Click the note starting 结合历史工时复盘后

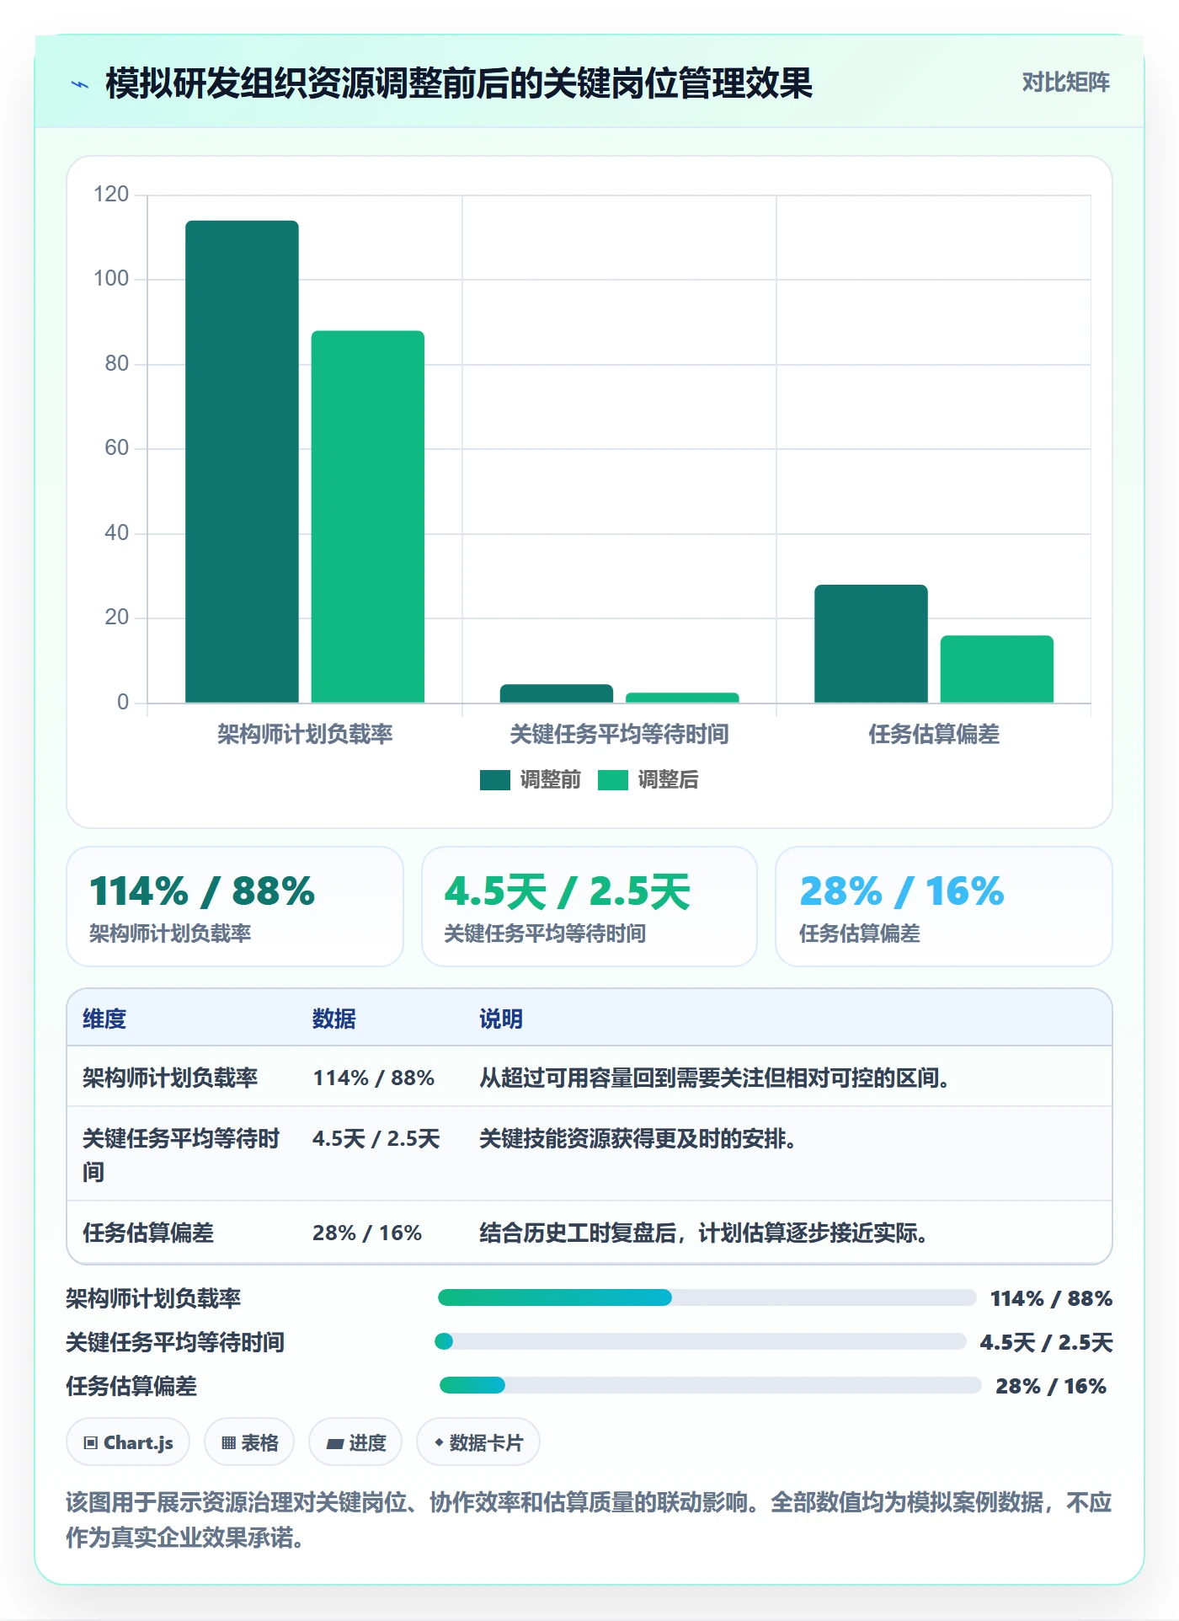click(x=705, y=1233)
